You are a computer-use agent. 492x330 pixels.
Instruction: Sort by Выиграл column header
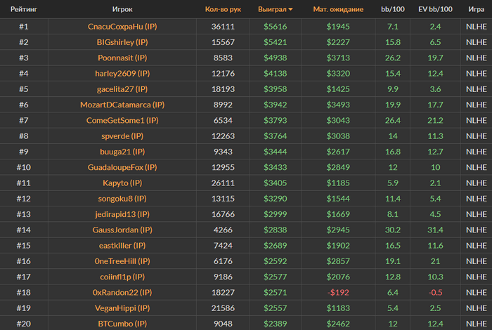point(272,9)
